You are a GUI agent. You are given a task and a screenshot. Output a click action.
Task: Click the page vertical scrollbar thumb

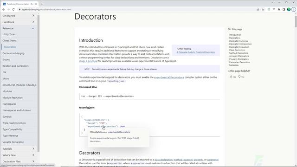coord(296,22)
